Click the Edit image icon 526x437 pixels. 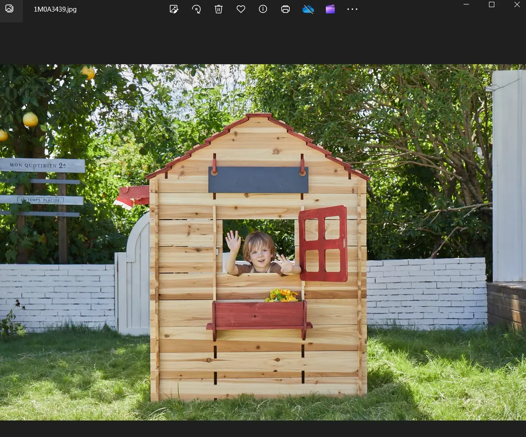(x=174, y=9)
